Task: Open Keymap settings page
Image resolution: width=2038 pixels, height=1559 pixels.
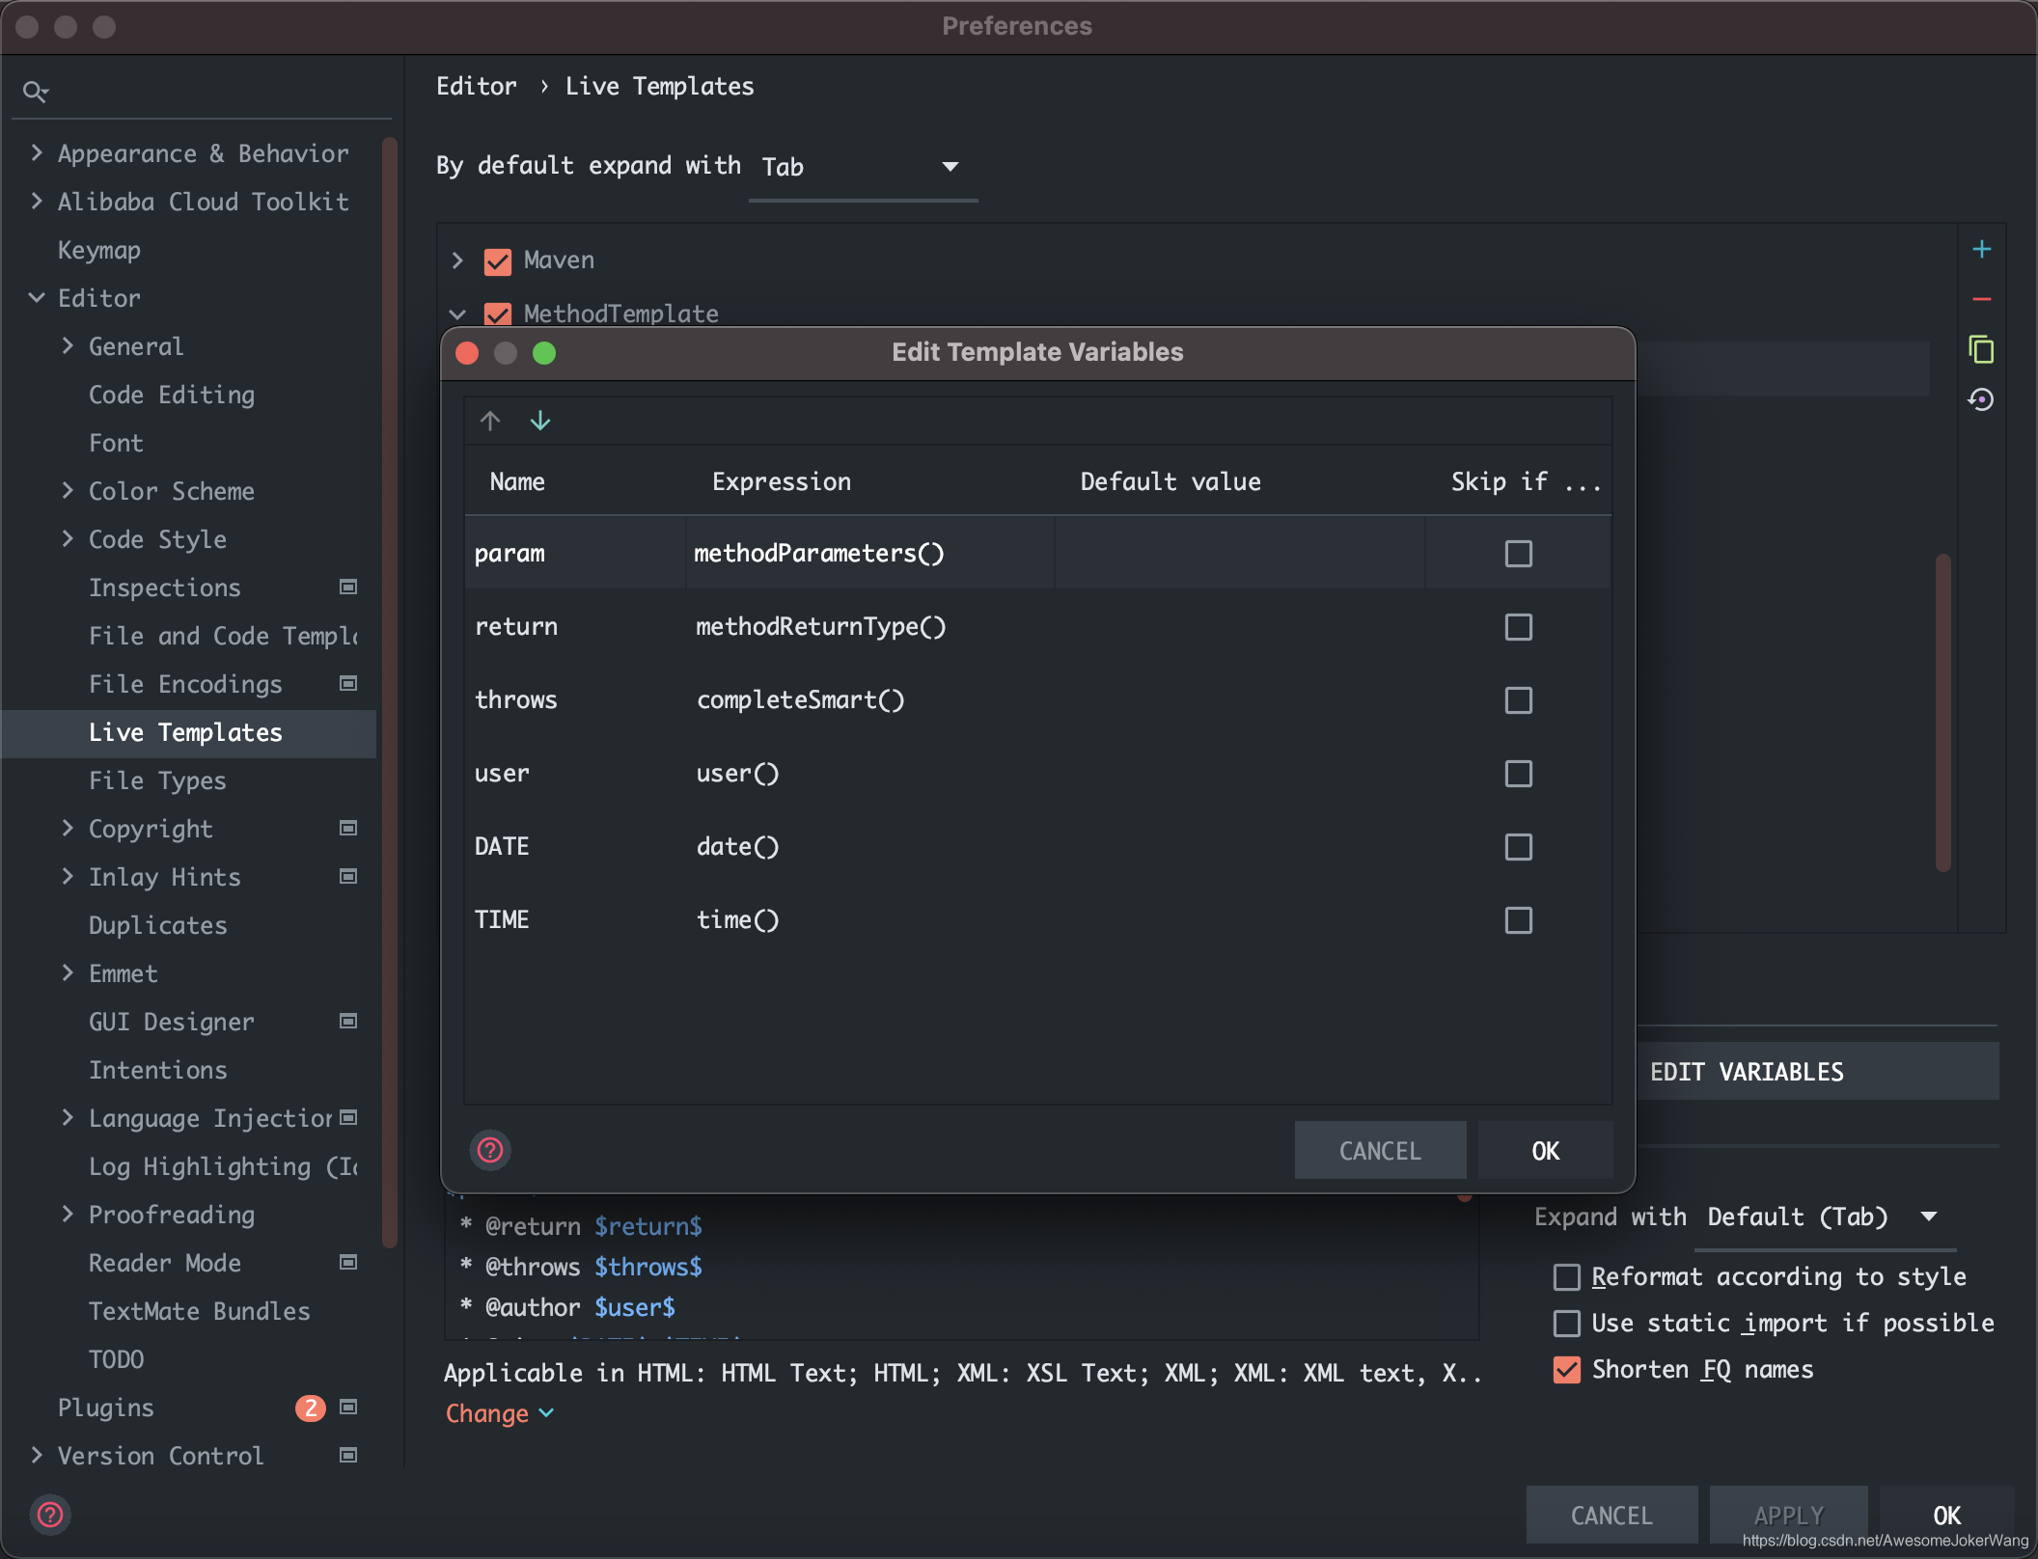Action: (x=99, y=250)
